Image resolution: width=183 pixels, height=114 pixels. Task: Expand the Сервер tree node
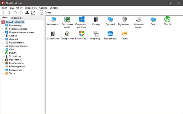tap(3, 36)
